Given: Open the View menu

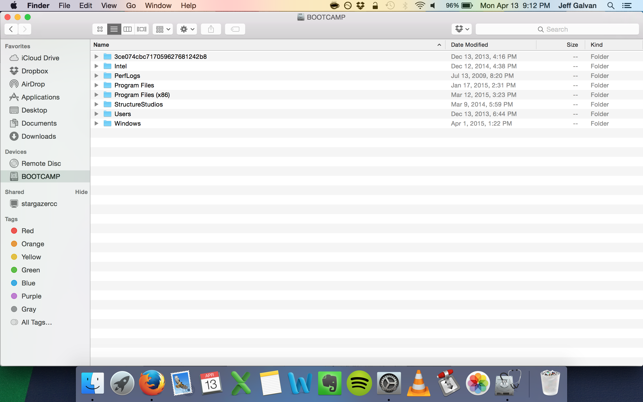Looking at the screenshot, I should click(109, 6).
